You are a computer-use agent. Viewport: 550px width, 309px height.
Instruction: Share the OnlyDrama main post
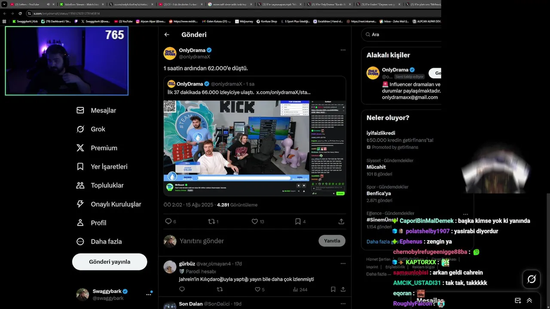click(x=341, y=221)
